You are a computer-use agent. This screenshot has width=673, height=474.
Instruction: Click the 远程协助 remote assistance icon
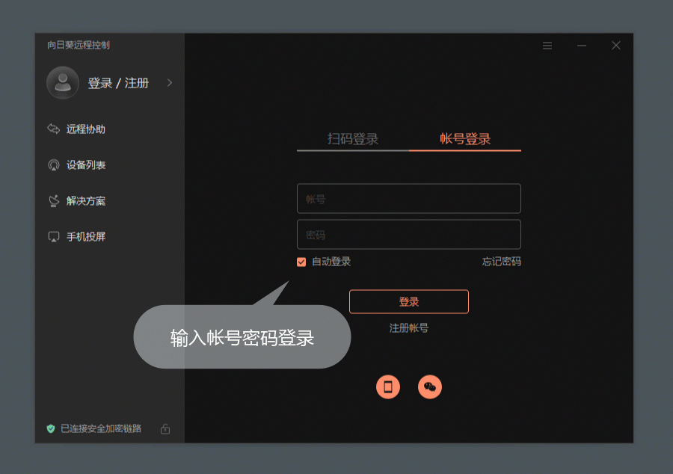53,129
